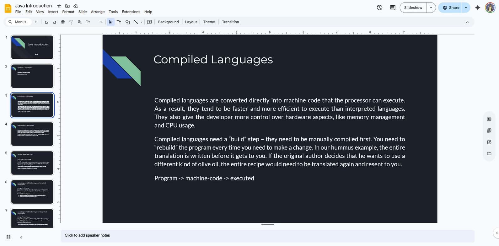Viewport: 499px width, 246px height.
Task: Click to add speaker notes
Action: [267, 236]
